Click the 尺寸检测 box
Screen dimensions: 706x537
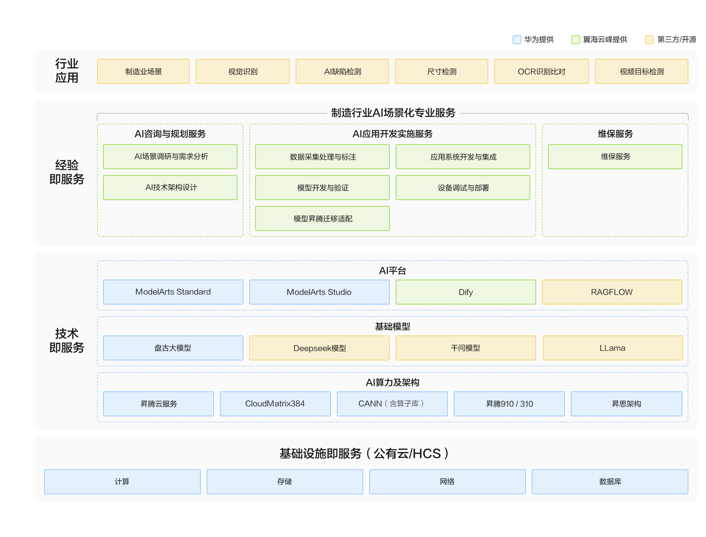point(442,71)
